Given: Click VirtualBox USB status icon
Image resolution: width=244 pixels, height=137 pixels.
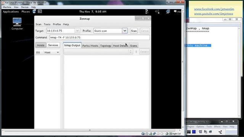Looking at the screenshot, I should (151, 134).
